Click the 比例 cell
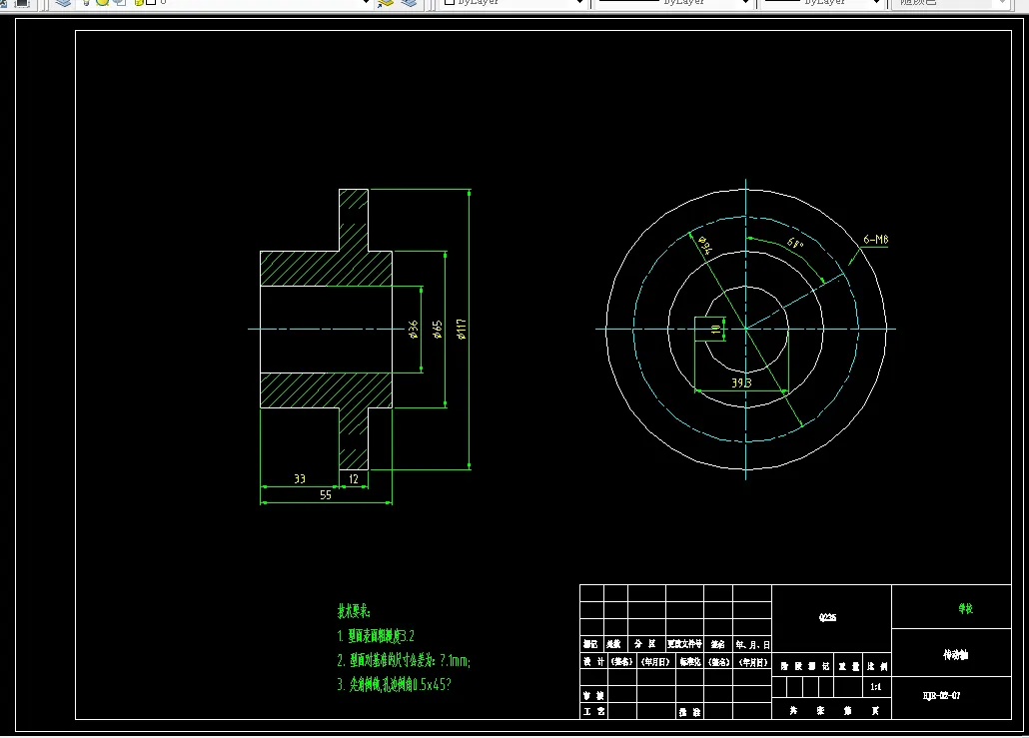 [x=877, y=666]
